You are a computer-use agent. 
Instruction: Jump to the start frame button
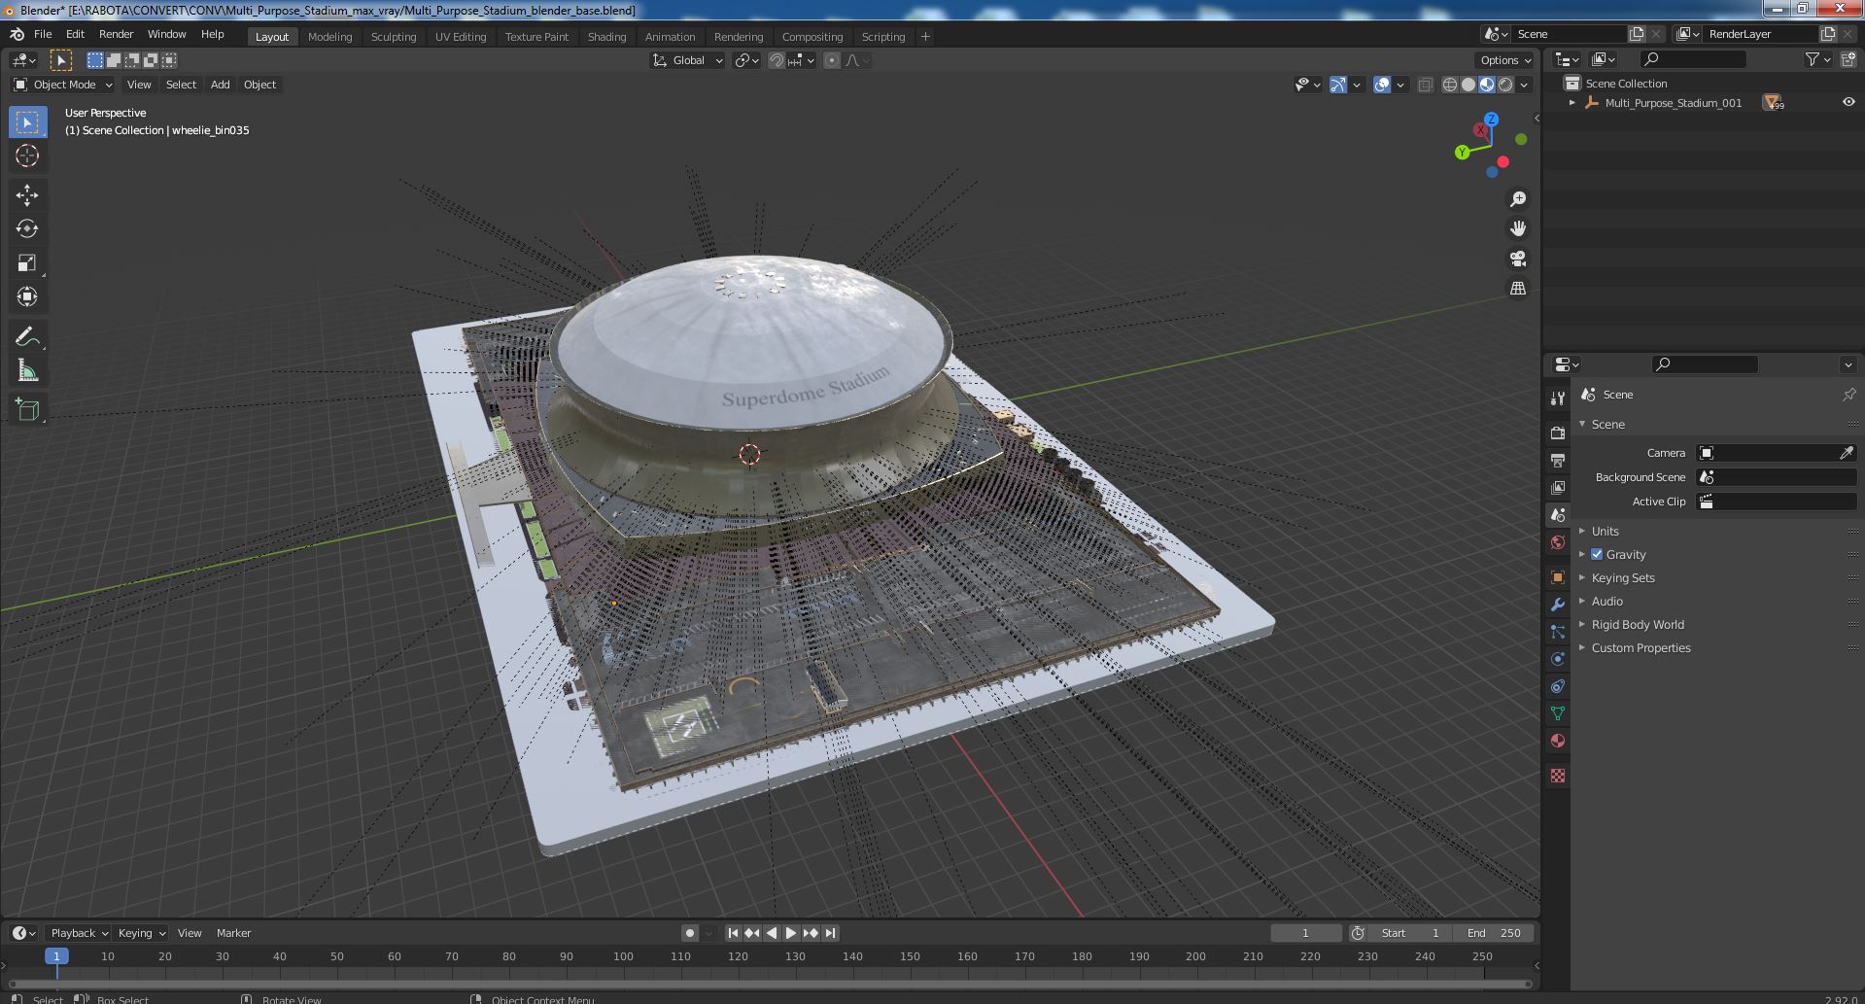(733, 933)
